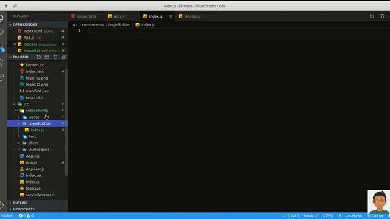Open logo192.png file
The width and height of the screenshot is (390, 219).
pyautogui.click(x=37, y=78)
